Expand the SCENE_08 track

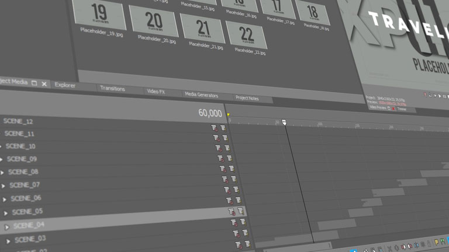(2, 173)
